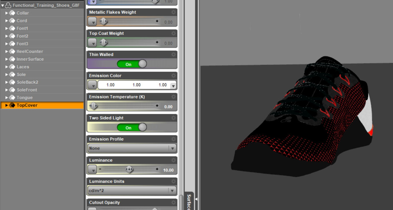This screenshot has width=393, height=210.
Task: Collapse the Functional_Training_Shoes_G8F tree node
Action: (x=2, y=6)
